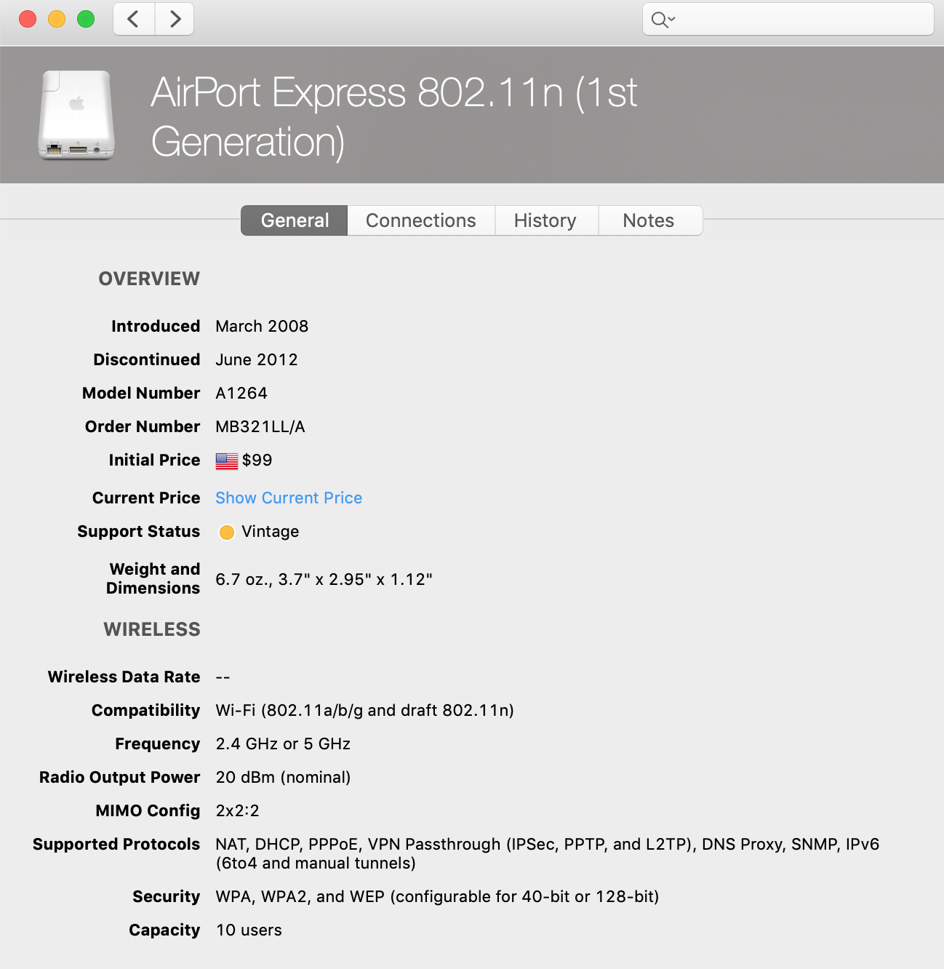
Task: Click the model number A1264 value
Action: [x=241, y=393]
